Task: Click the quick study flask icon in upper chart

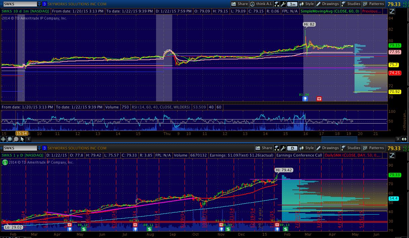Action: pos(277,4)
